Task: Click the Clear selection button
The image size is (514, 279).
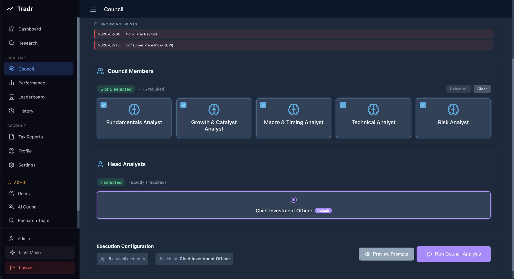Action: (482, 89)
